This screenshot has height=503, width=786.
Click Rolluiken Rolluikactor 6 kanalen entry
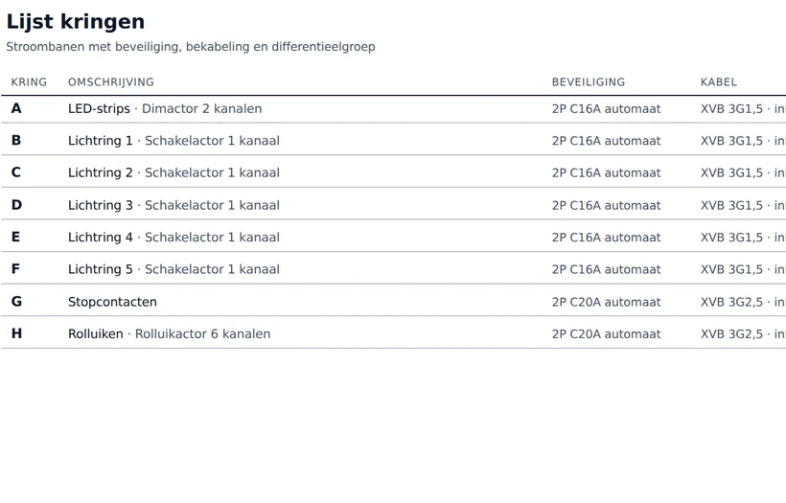(x=170, y=334)
